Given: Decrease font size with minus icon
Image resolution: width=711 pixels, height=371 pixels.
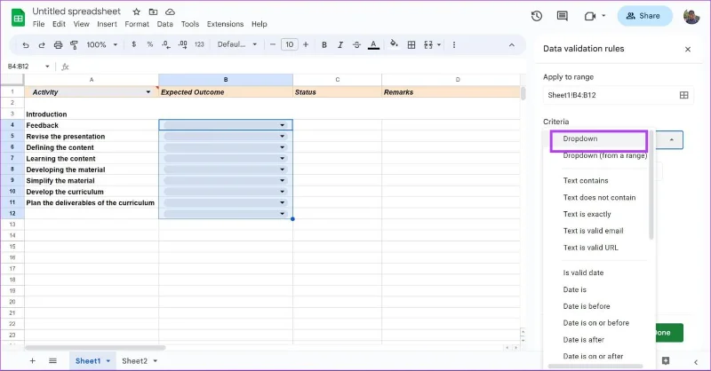Looking at the screenshot, I should (x=273, y=44).
